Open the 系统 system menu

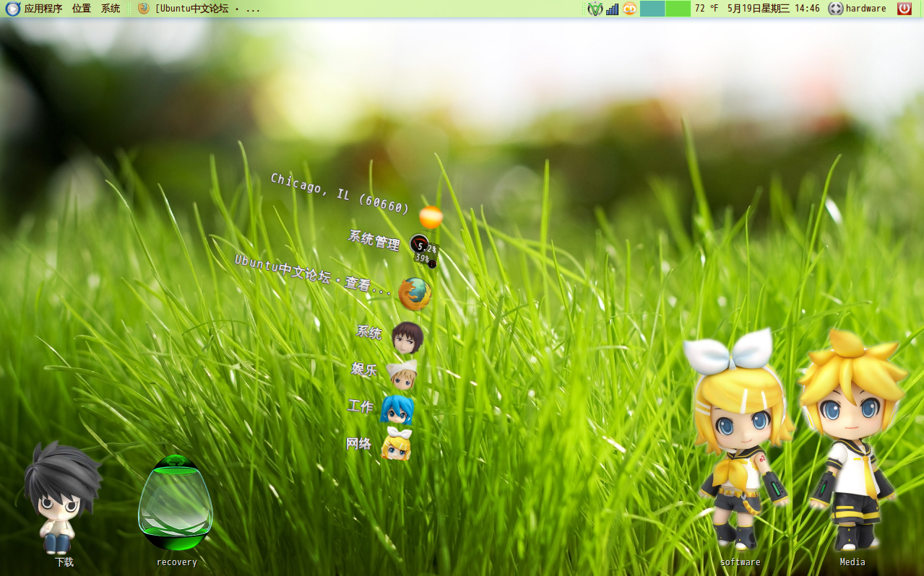(x=111, y=9)
